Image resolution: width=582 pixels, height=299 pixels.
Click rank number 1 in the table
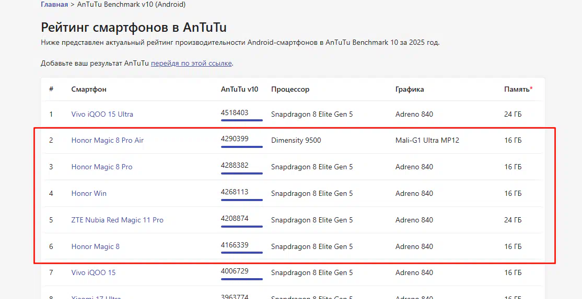click(51, 115)
